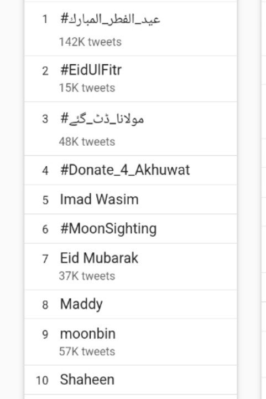Image resolution: width=266 pixels, height=399 pixels.
Task: Open the Maddy trending topic
Action: 81,304
